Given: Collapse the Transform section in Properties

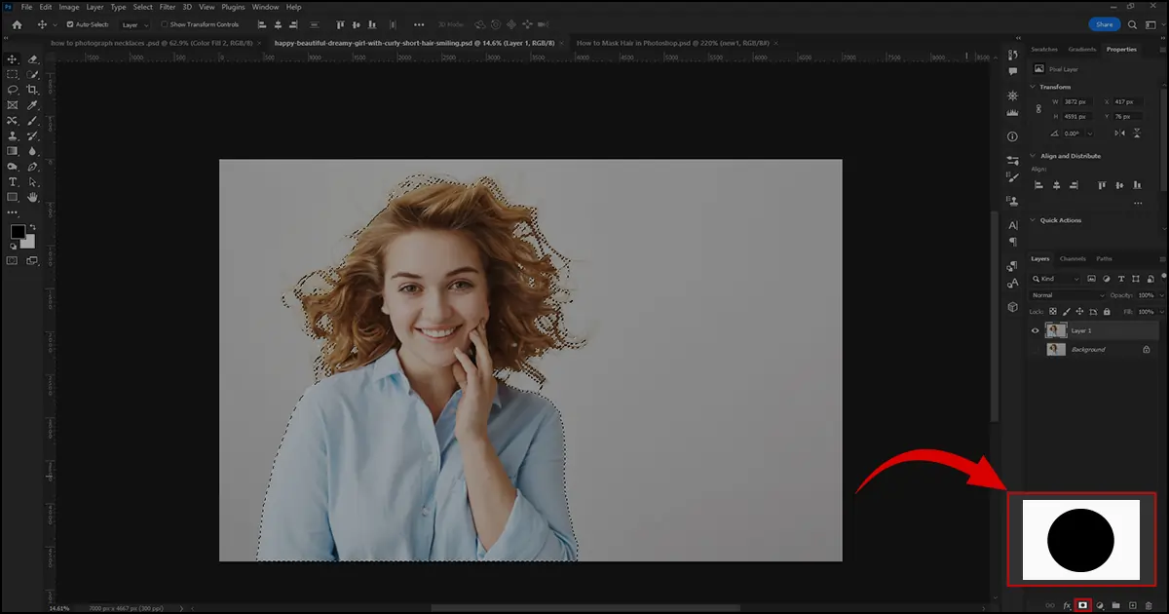Looking at the screenshot, I should coord(1033,87).
